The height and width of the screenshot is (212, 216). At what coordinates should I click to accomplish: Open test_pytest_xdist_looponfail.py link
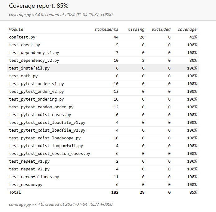click(46, 146)
